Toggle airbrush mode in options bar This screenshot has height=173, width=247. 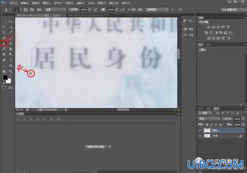click(x=122, y=10)
